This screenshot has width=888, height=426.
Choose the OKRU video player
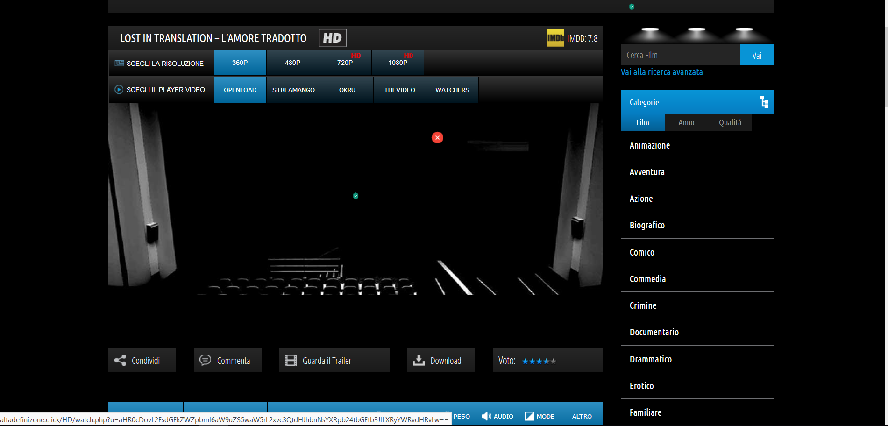[348, 90]
